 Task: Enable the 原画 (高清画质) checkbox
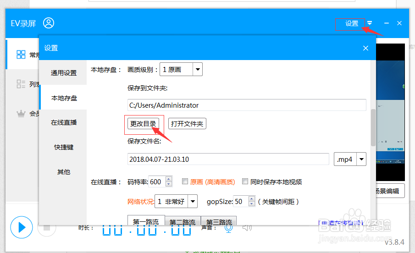tap(185, 181)
